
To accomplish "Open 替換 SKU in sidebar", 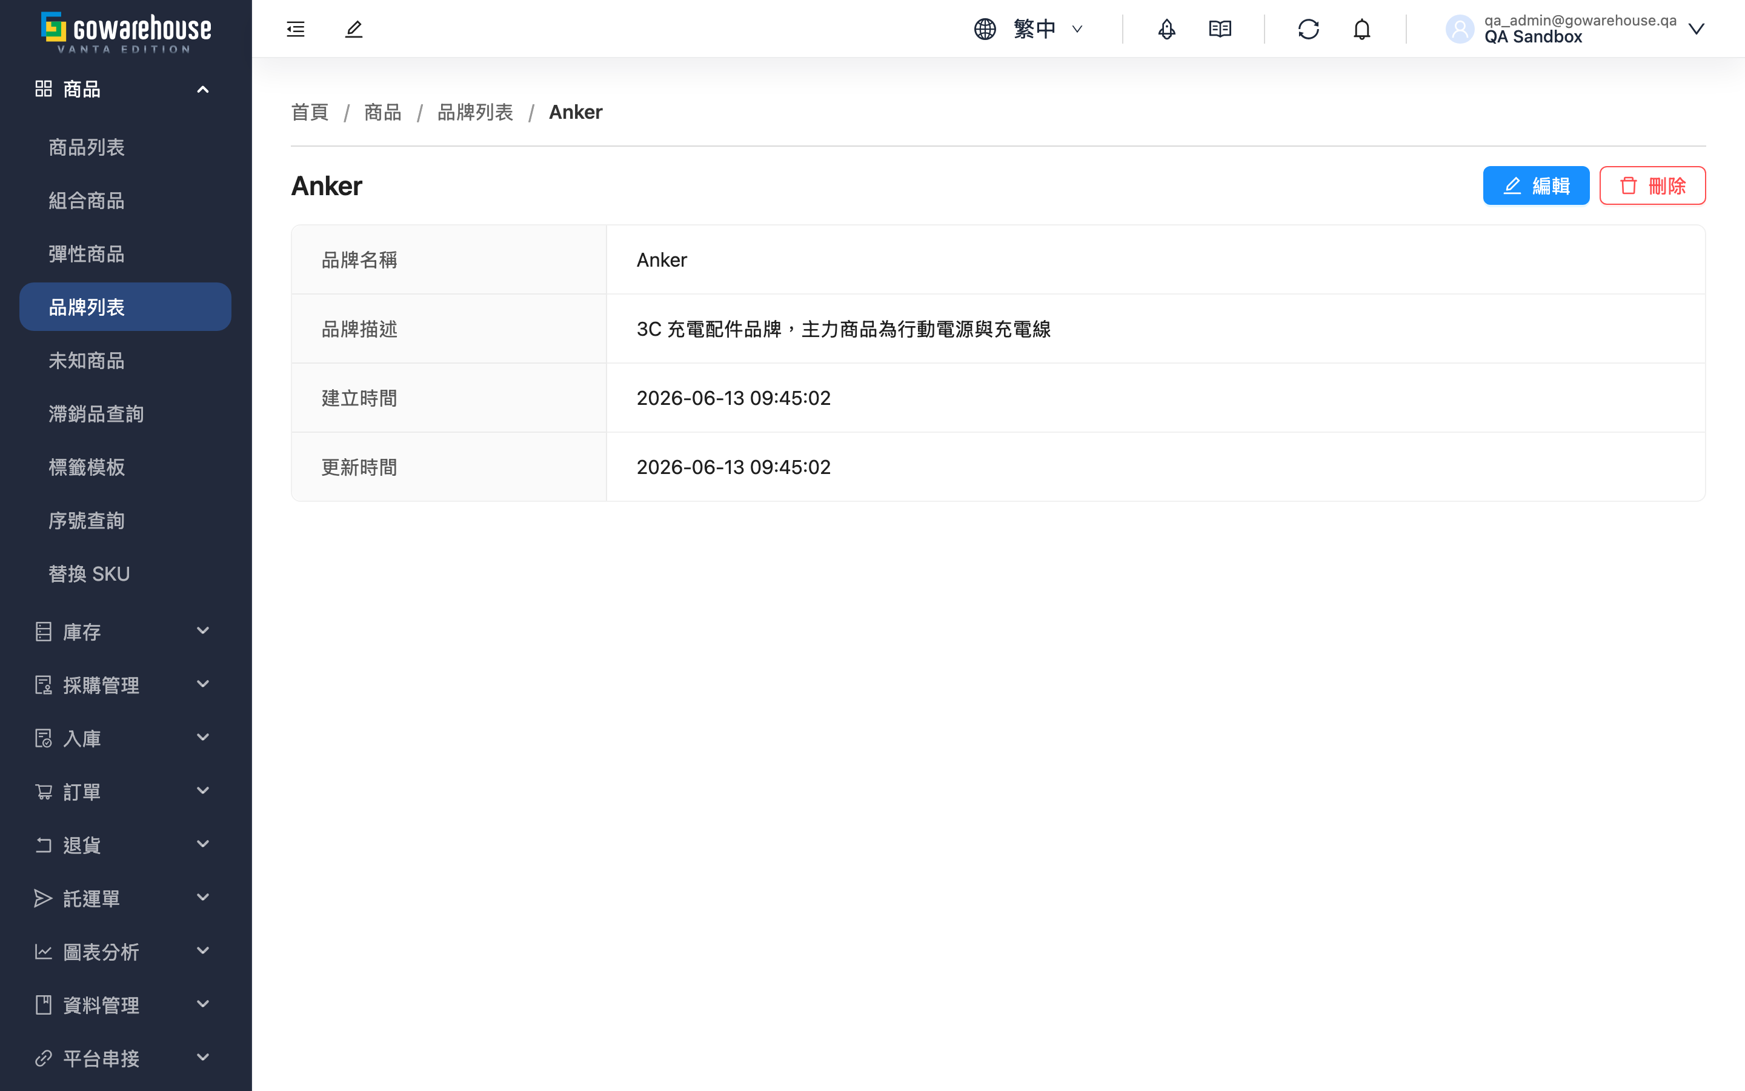I will pos(125,573).
